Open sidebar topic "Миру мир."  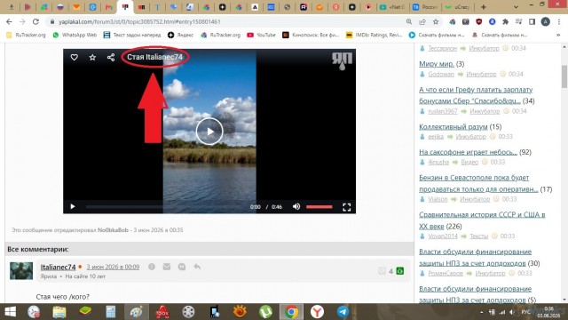coord(436,64)
